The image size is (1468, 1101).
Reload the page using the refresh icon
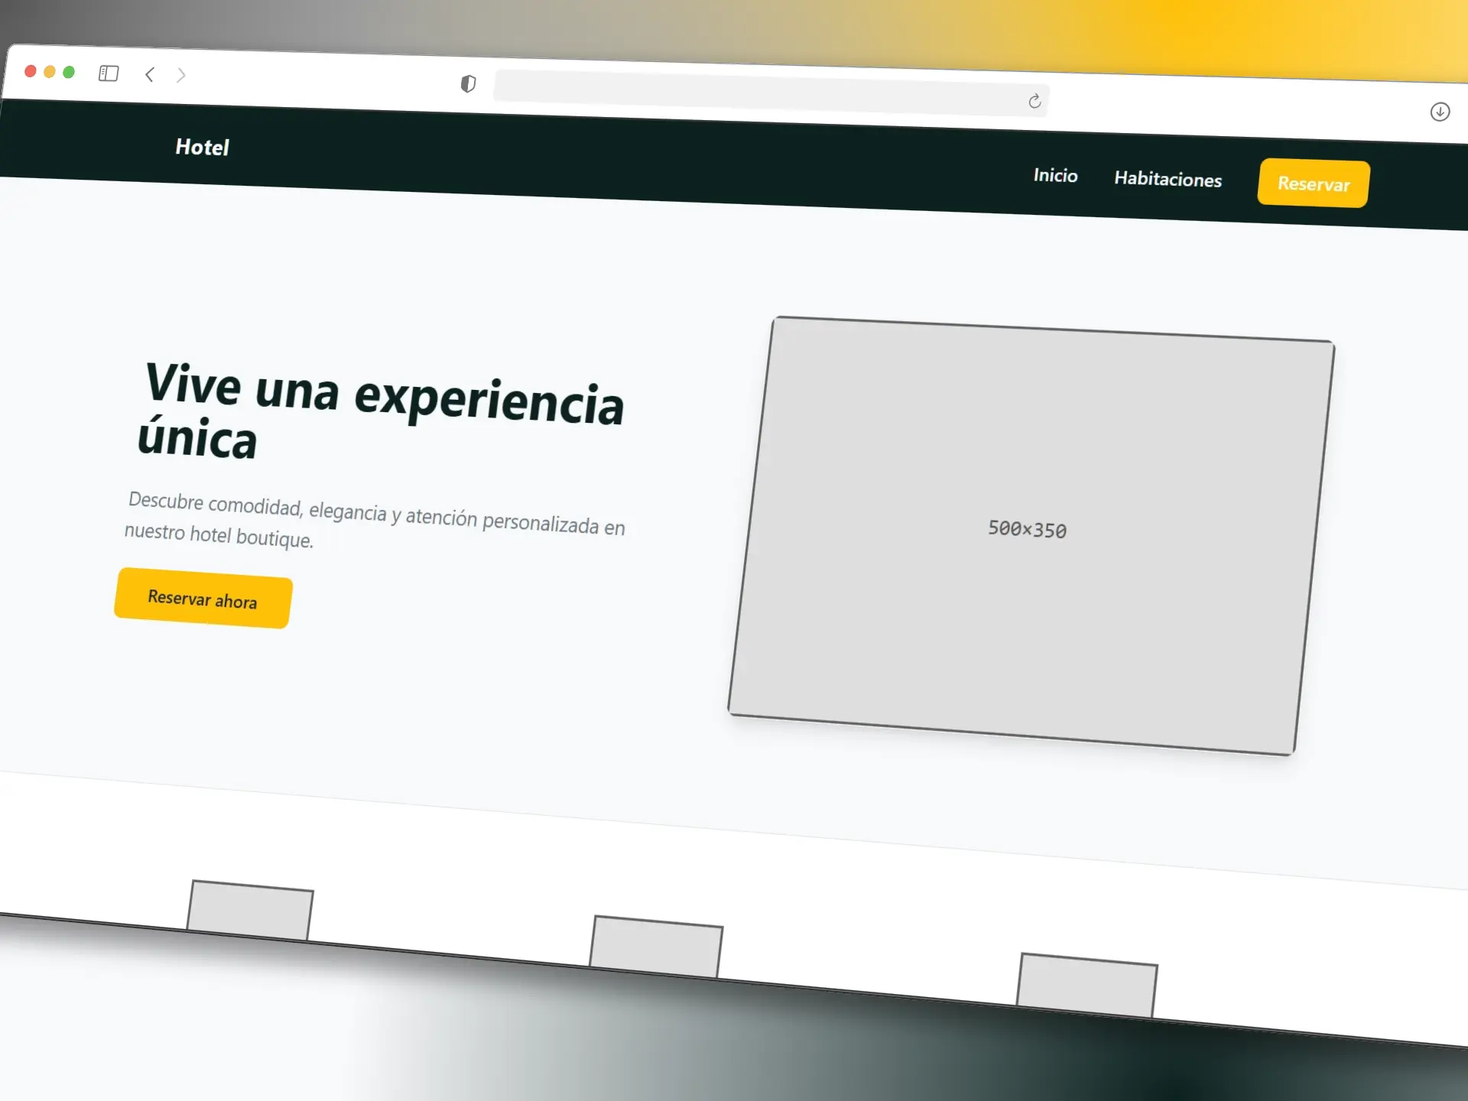(x=1034, y=100)
